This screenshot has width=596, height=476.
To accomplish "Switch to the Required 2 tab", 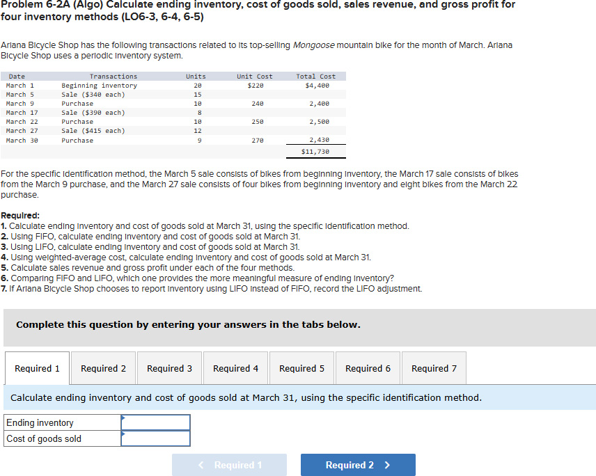I will 103,367.
